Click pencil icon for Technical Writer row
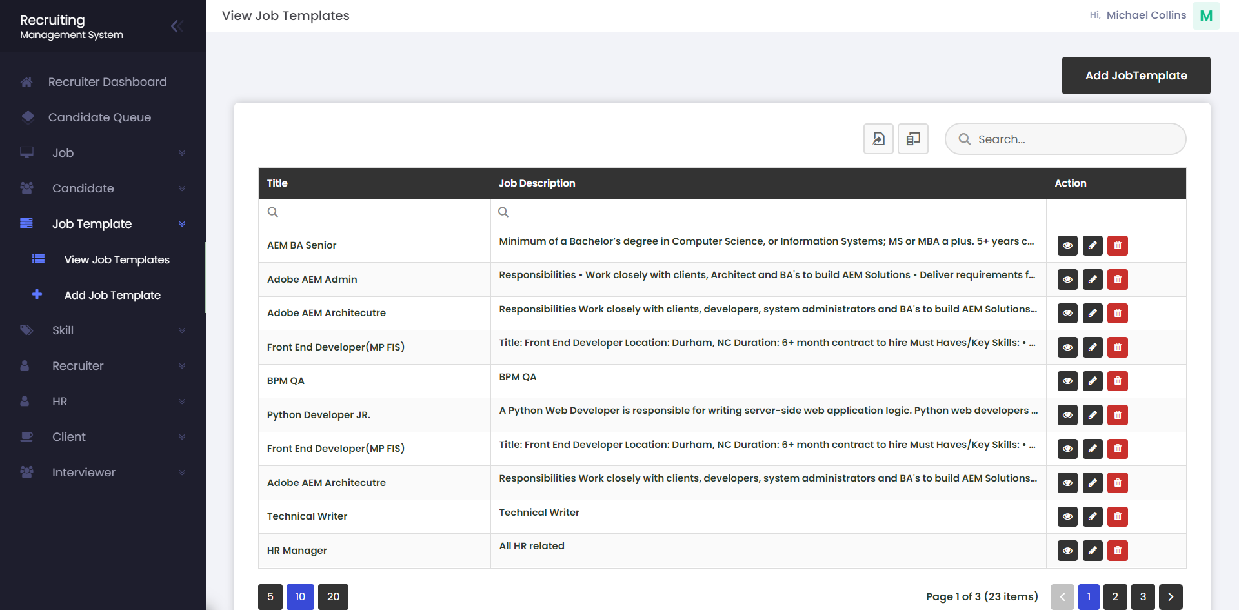The width and height of the screenshot is (1239, 610). click(1093, 516)
